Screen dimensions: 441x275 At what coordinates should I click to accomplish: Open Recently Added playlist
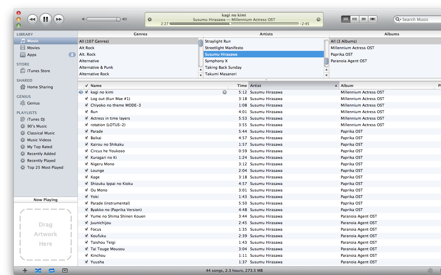(45, 154)
